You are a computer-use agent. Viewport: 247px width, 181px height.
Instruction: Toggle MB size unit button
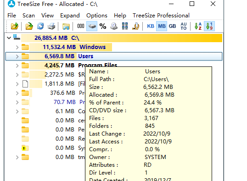pos(162,26)
